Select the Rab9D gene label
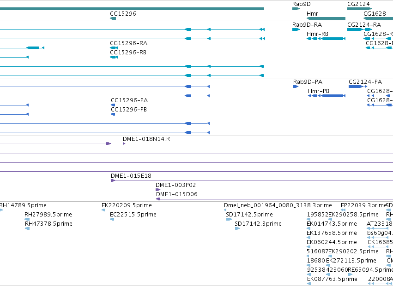Screen dimensions: 393x286 click(x=301, y=4)
